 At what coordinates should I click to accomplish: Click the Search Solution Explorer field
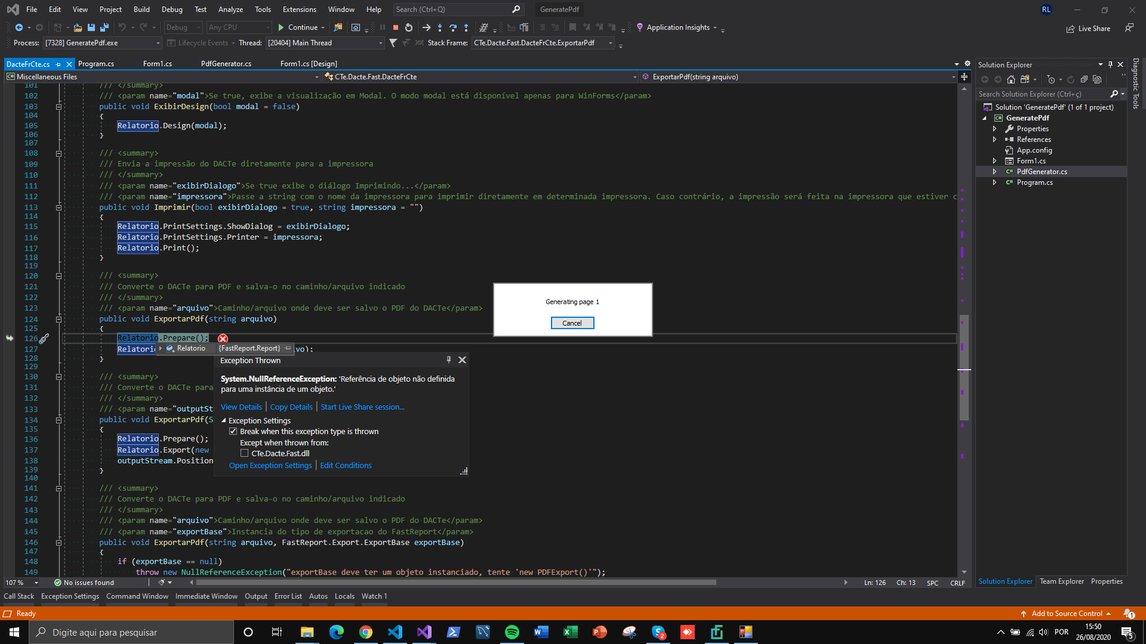[1045, 94]
